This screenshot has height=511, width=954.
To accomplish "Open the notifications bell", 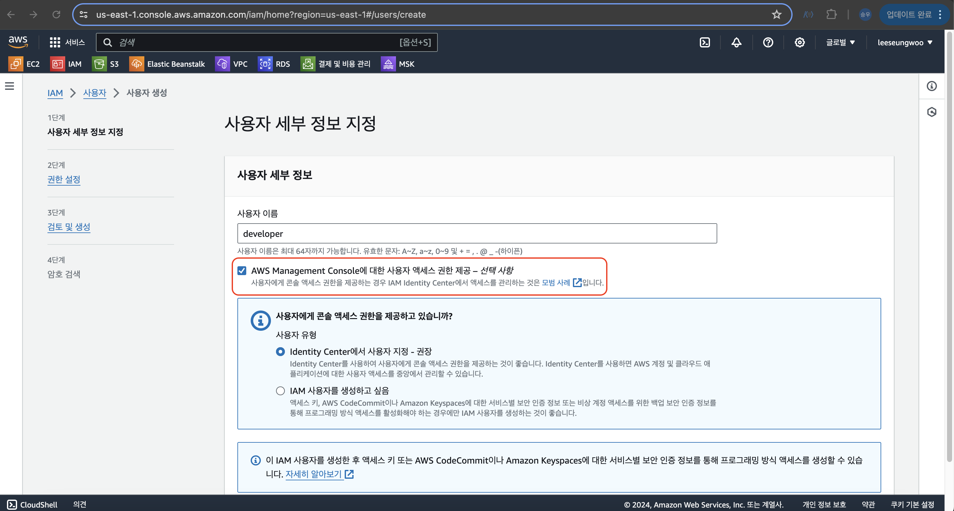I will pos(736,43).
